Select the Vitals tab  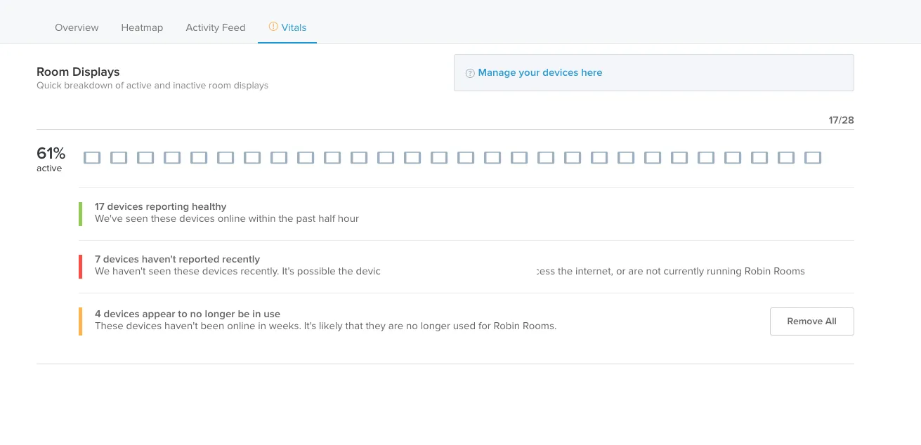pyautogui.click(x=287, y=27)
